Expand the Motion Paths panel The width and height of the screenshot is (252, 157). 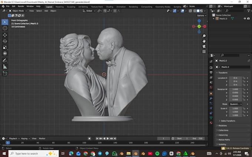[x=224, y=140]
